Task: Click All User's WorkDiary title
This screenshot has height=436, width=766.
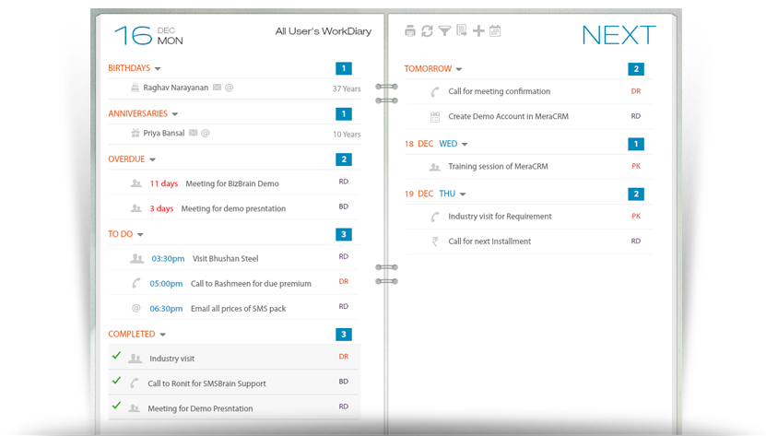Action: tap(324, 31)
